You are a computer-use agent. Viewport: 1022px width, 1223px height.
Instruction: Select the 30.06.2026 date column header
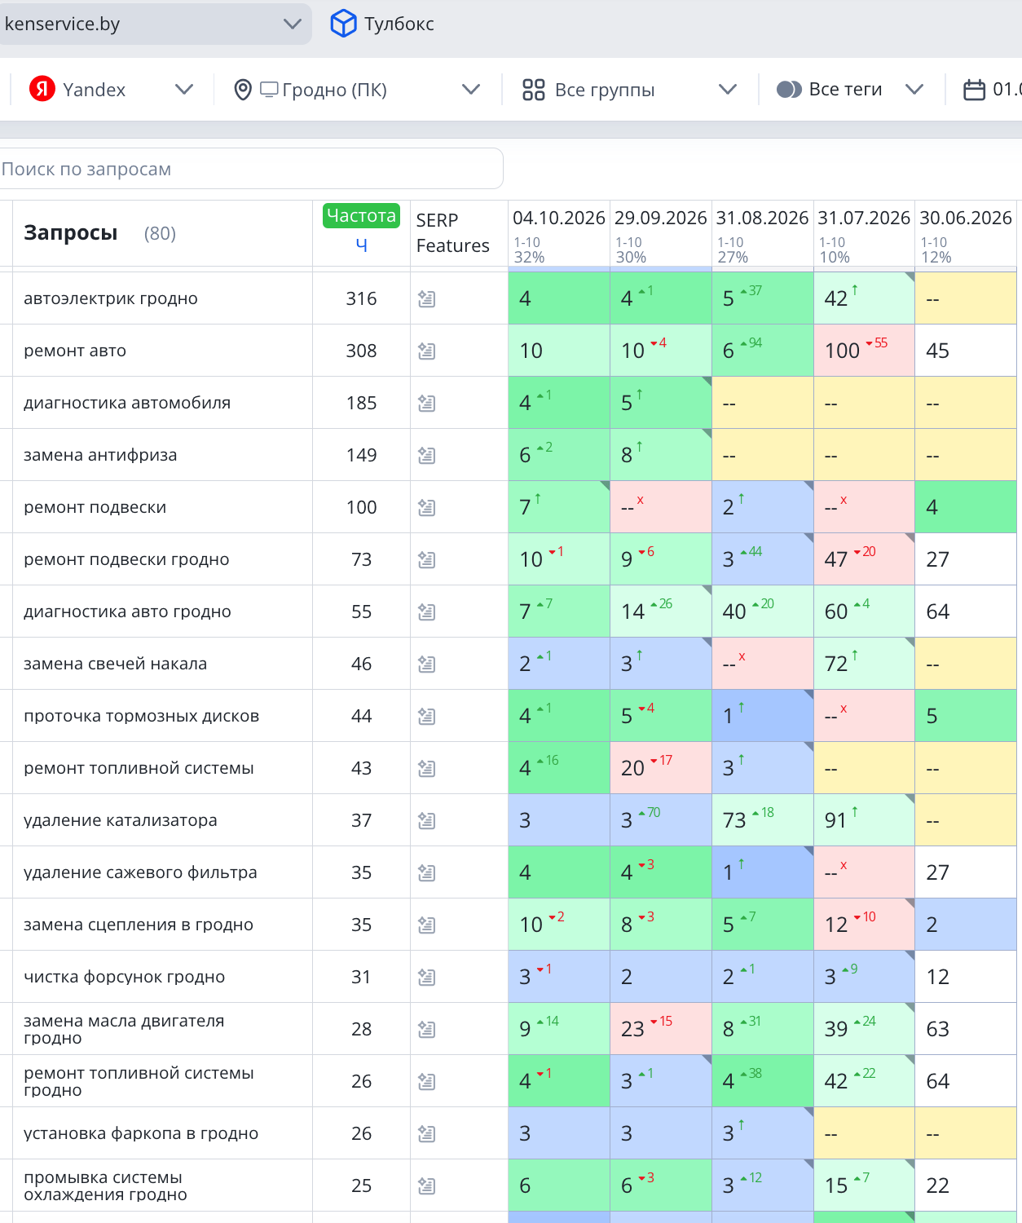pyautogui.click(x=966, y=219)
